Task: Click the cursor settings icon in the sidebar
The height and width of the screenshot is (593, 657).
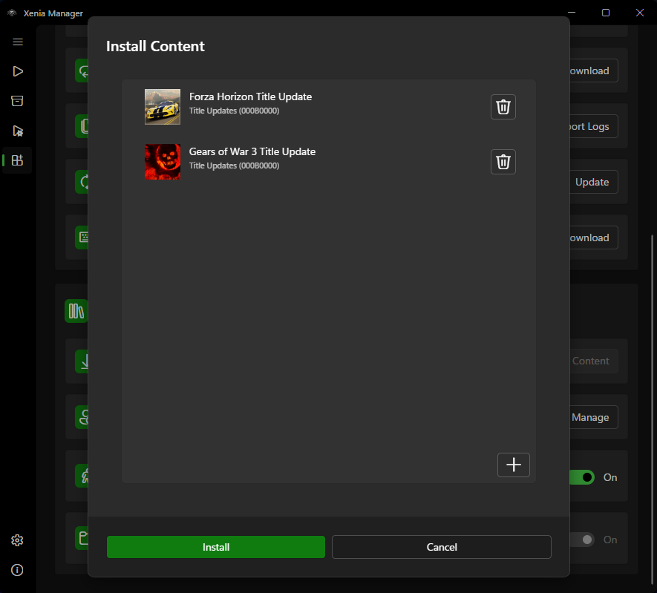Action: pyautogui.click(x=17, y=131)
